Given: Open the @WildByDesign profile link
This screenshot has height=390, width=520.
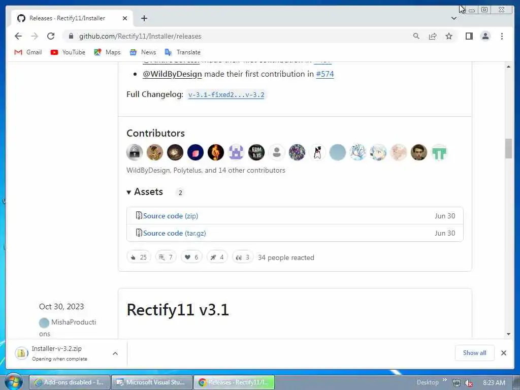Looking at the screenshot, I should point(172,74).
